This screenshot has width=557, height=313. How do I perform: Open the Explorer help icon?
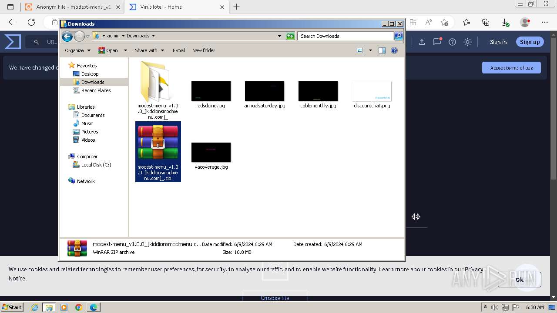[x=394, y=50]
